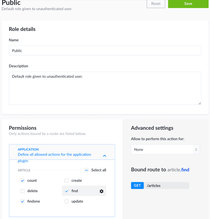Enable the create permission
This screenshot has width=210, height=219.
click(x=66, y=180)
